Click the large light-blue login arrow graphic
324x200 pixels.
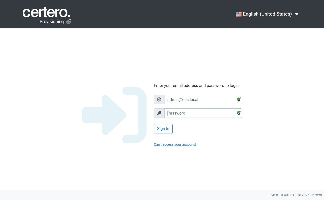click(104, 115)
